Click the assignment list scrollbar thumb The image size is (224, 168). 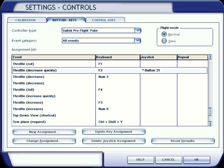coord(210,112)
